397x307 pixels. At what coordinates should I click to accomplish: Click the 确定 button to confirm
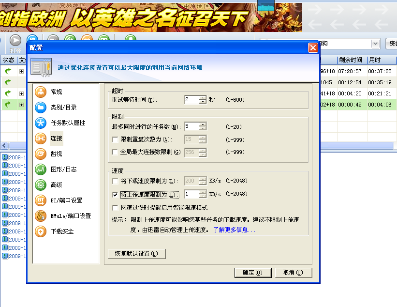[x=252, y=273]
